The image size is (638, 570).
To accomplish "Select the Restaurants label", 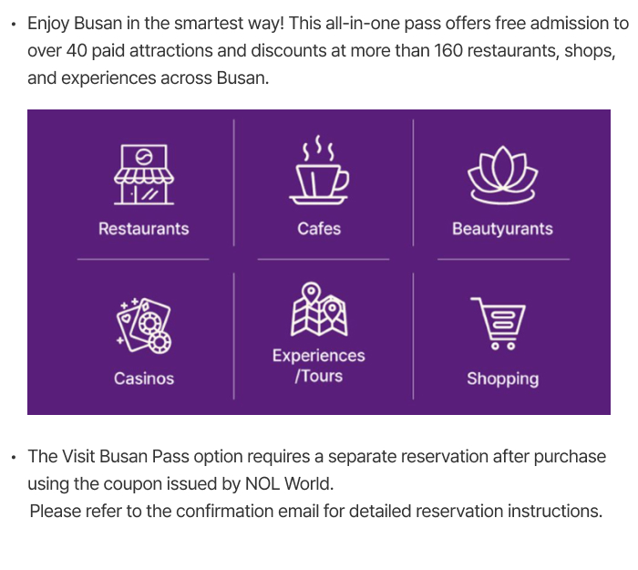I will 144,229.
